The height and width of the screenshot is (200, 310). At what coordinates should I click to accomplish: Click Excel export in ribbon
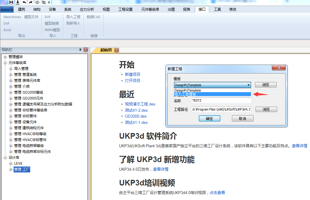[x=7, y=30]
